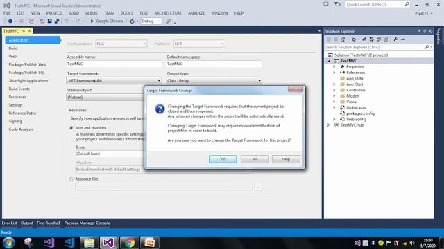Open the Google Chrome browser target dropdown arrow

[126, 21]
